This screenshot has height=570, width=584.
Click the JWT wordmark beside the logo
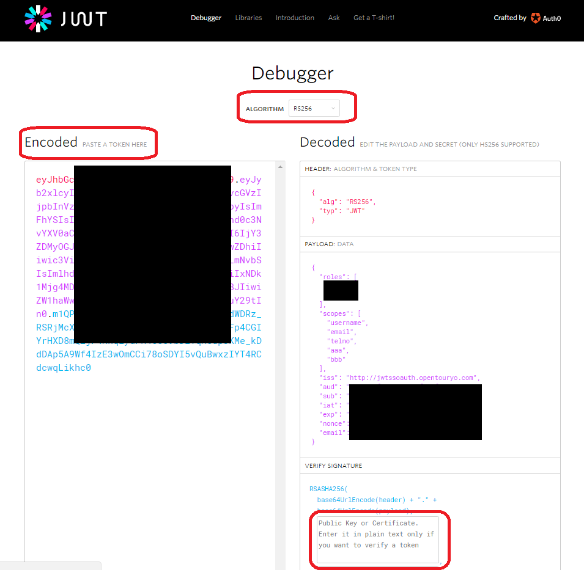point(83,18)
